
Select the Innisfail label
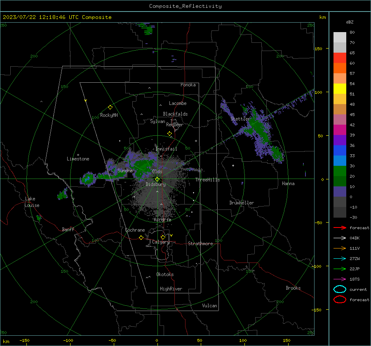(166, 149)
